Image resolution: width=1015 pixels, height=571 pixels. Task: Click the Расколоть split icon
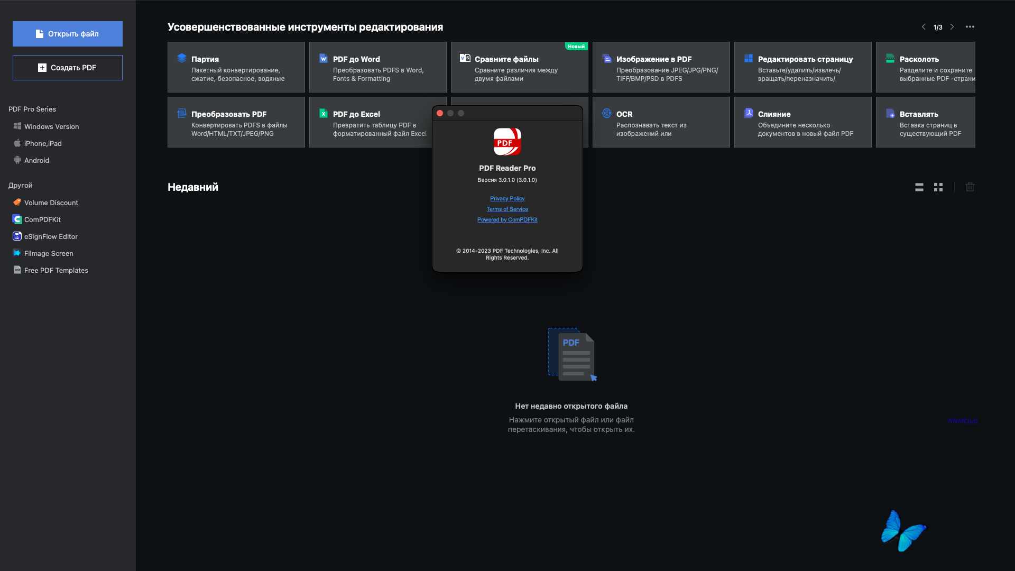click(890, 58)
